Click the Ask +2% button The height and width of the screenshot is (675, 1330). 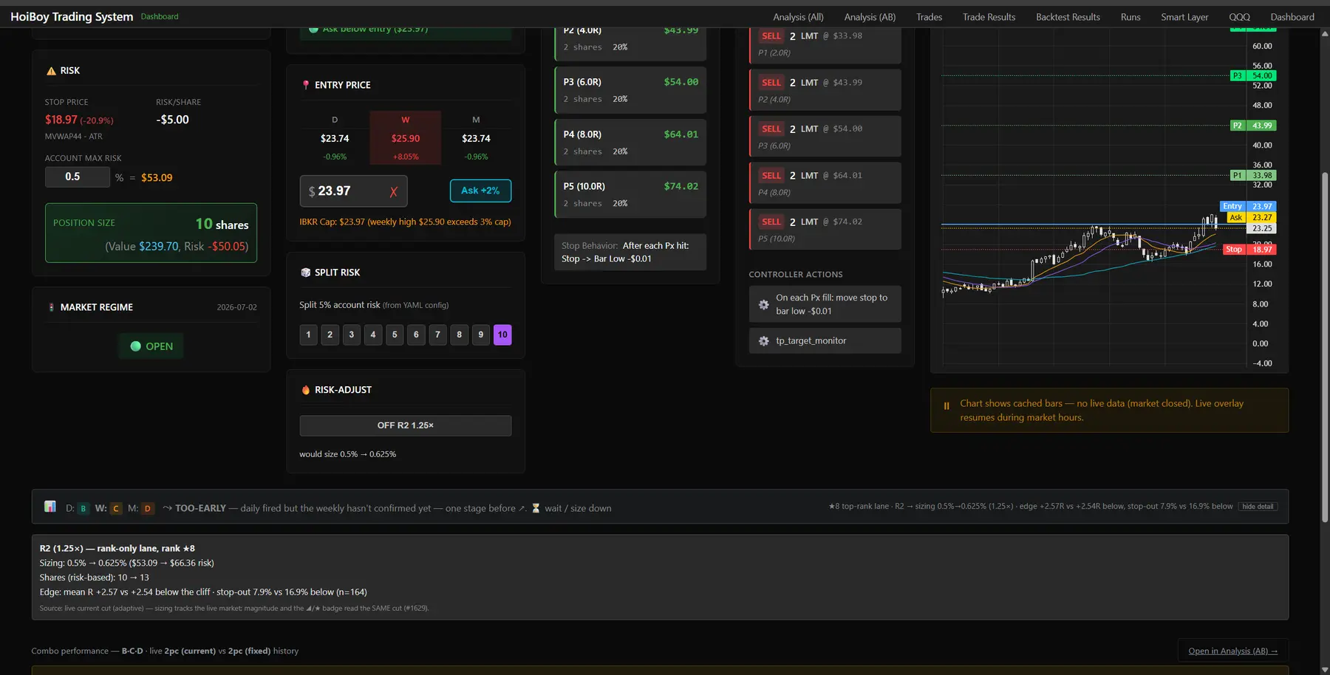pyautogui.click(x=480, y=191)
